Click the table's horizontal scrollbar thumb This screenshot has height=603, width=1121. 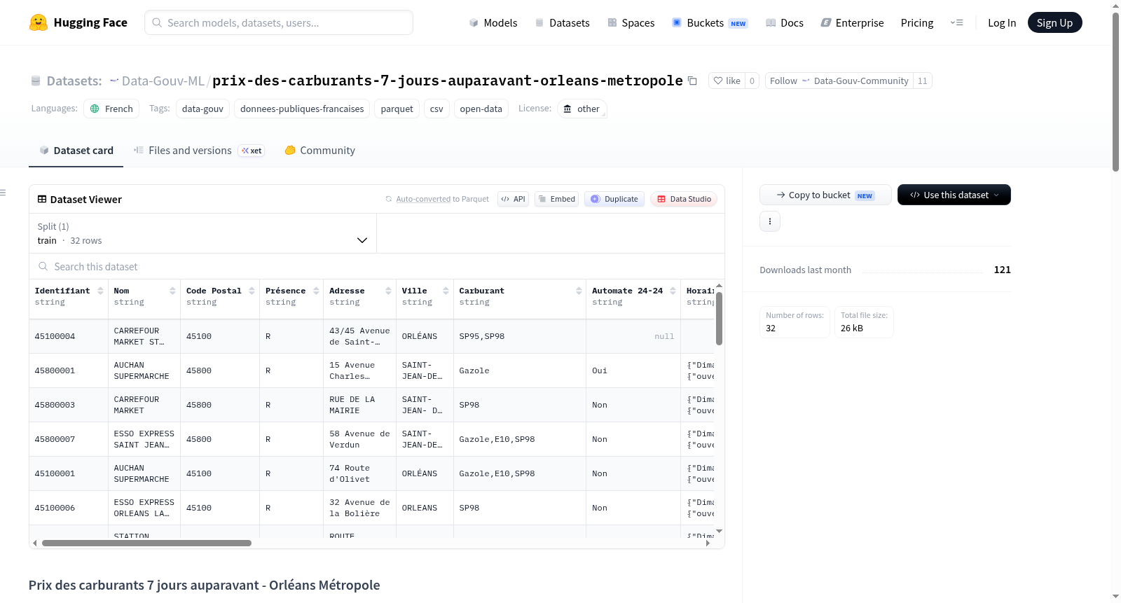146,543
